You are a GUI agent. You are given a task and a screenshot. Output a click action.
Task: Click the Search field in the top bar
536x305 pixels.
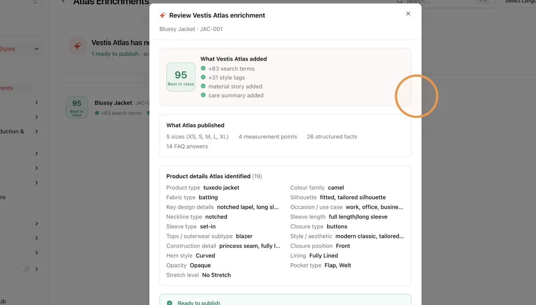(443, 2)
